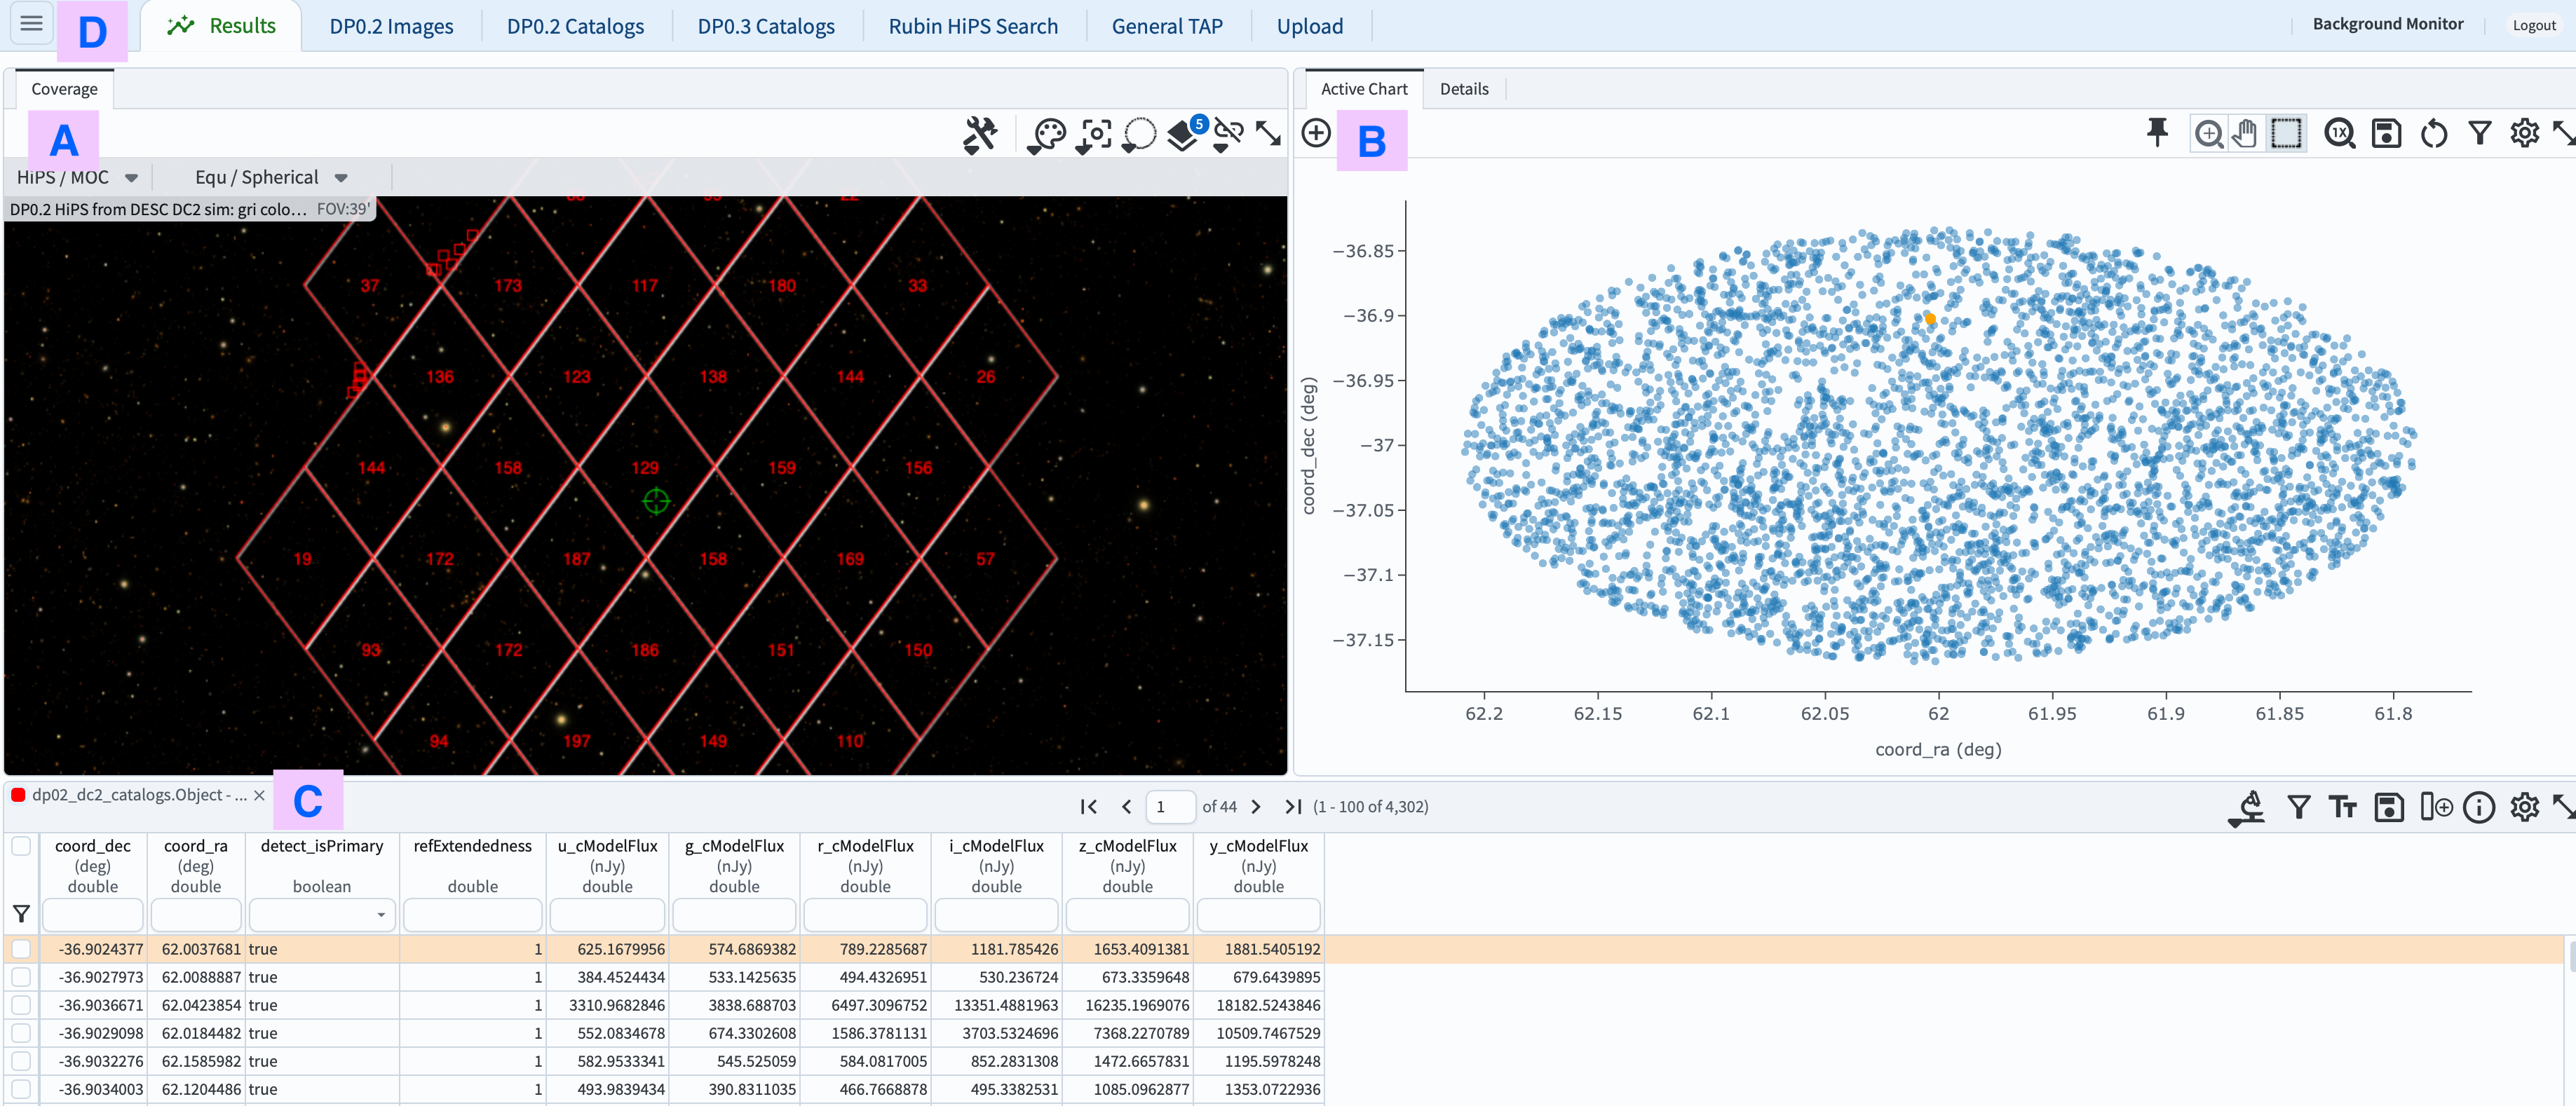Select the layers overlay icon showing 5 layers
The width and height of the screenshot is (2576, 1106).
[x=1182, y=136]
